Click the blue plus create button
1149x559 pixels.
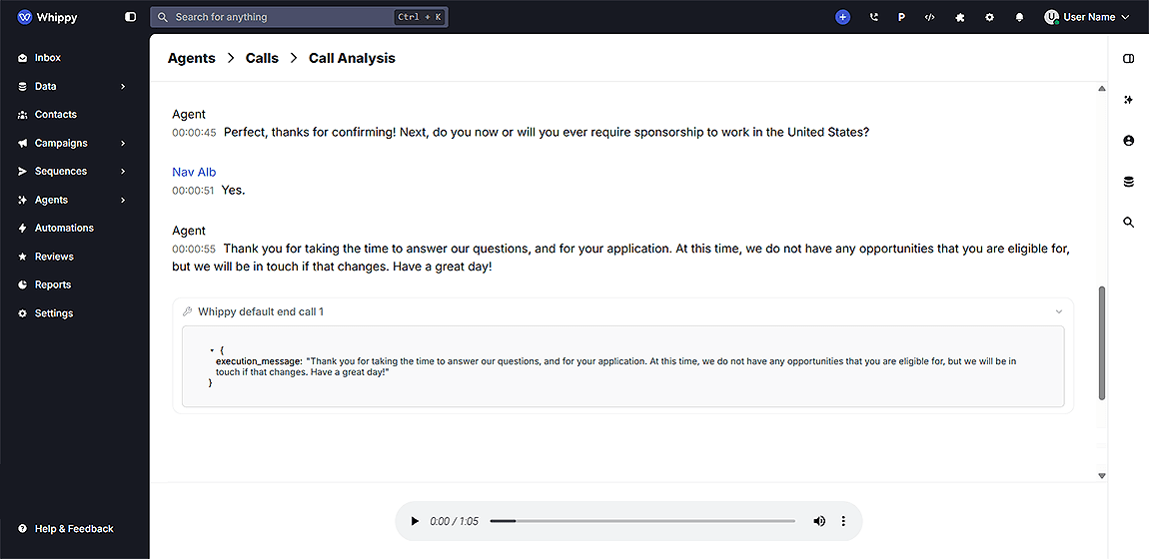coord(842,17)
